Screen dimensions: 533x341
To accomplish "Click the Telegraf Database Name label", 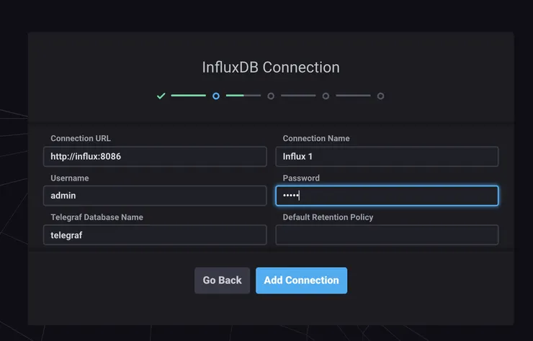I will pos(97,217).
